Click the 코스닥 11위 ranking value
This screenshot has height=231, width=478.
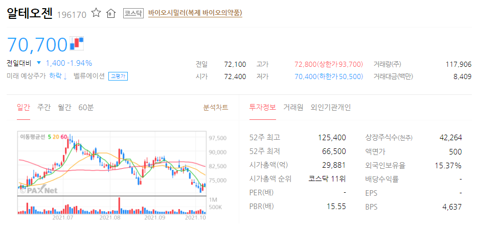pos(328,179)
